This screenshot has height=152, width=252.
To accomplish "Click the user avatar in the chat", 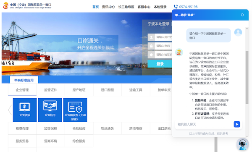I will [x=238, y=32].
